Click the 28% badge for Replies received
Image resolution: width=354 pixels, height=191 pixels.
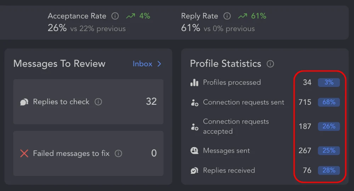click(x=329, y=170)
